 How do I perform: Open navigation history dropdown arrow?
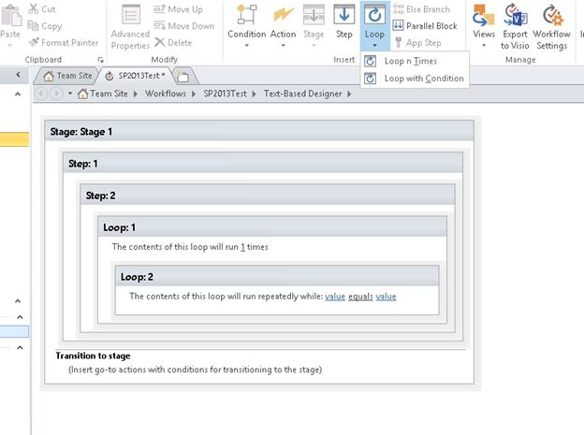tap(70, 94)
